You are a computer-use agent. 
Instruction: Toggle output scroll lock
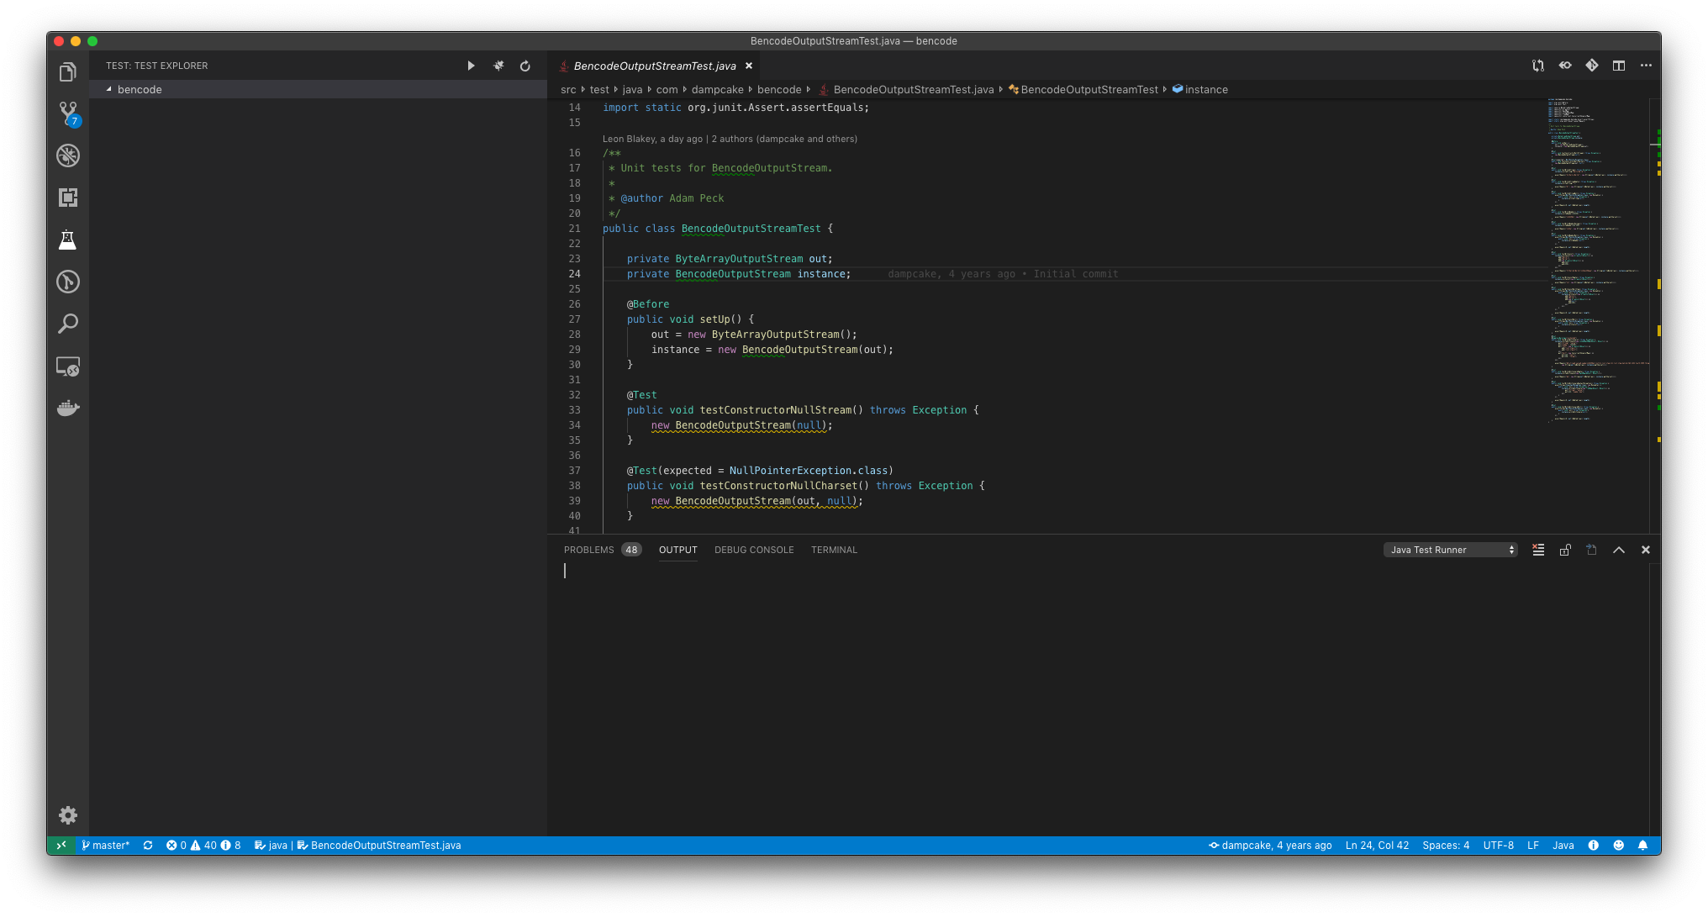[x=1565, y=550]
